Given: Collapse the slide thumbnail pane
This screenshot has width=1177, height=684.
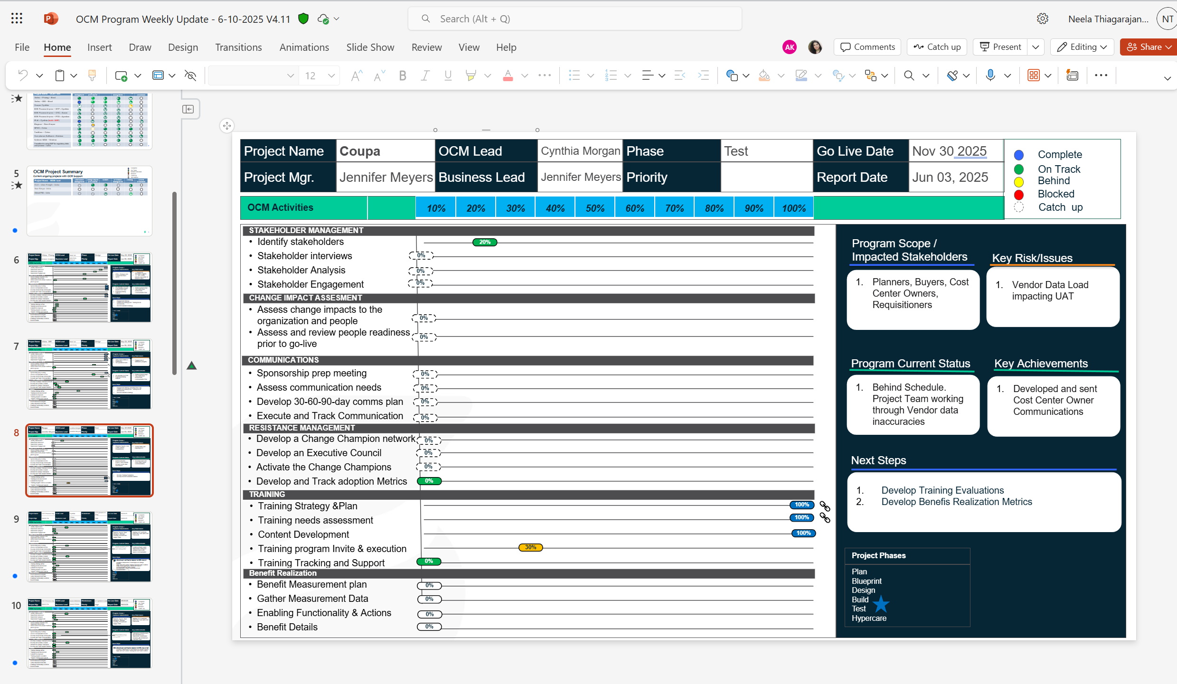Looking at the screenshot, I should (x=188, y=109).
